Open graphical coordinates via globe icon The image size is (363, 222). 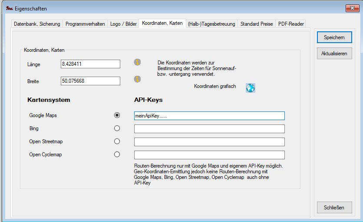(251, 87)
